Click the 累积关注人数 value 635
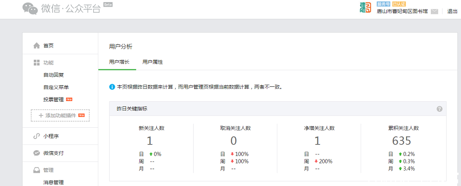 pos(401,141)
